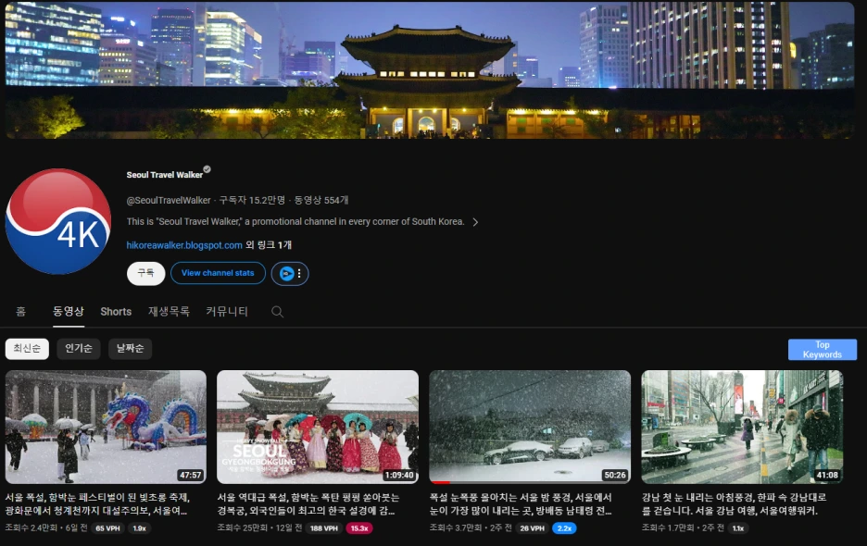Click video title starting 폭설 눈폭풍 몰아치는
This screenshot has height=546, width=867.
tap(521, 504)
